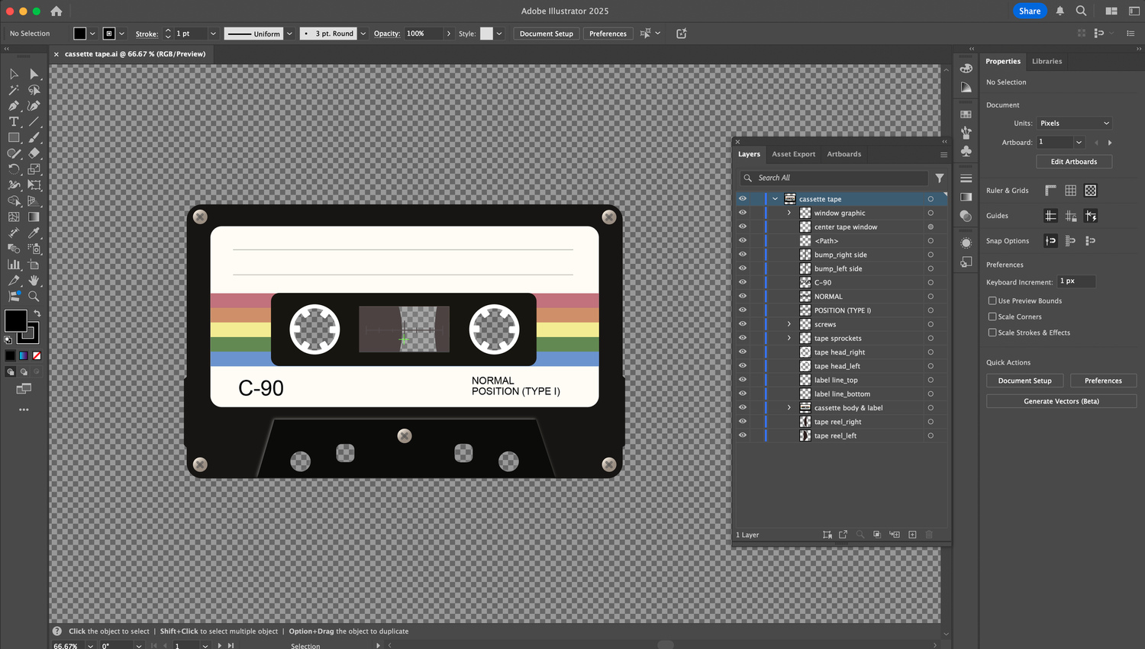This screenshot has height=649, width=1145.
Task: Click Document Setup in control bar
Action: point(547,34)
